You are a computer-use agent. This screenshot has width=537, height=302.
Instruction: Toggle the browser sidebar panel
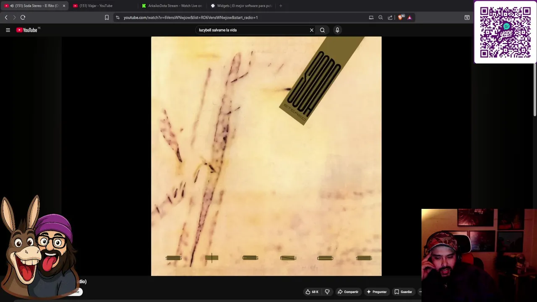click(x=467, y=17)
